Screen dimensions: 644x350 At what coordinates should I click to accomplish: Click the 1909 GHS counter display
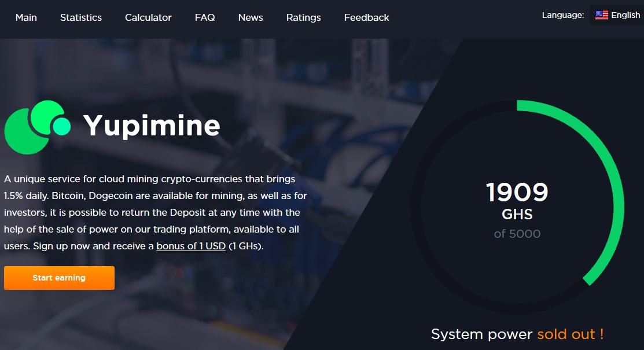517,192
